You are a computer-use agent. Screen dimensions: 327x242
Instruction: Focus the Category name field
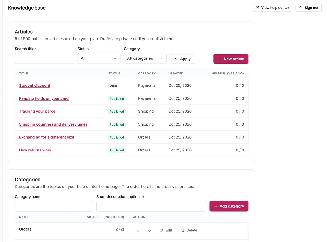point(54,206)
